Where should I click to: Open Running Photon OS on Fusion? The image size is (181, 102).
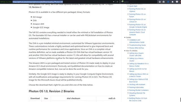137,15
